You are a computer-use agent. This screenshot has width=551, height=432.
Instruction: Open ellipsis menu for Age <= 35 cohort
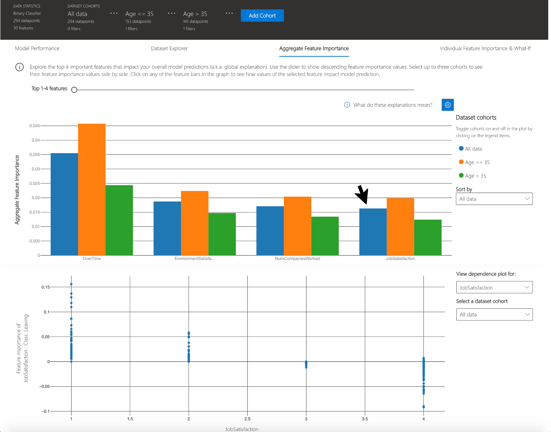pos(171,13)
